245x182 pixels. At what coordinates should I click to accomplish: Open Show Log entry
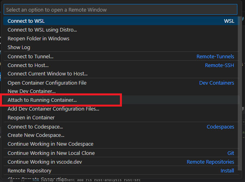(x=121, y=47)
